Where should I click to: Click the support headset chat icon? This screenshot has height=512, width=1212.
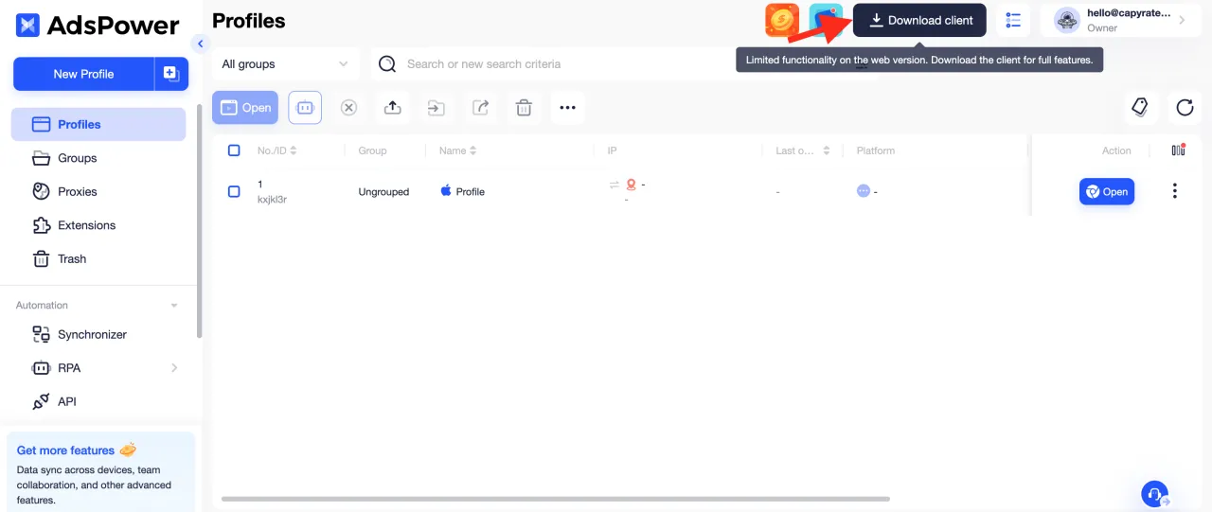coord(1154,494)
